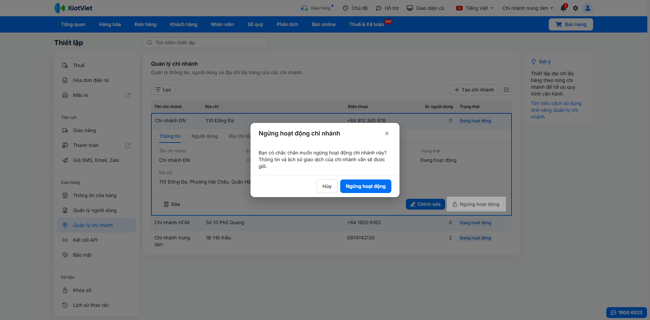The height and width of the screenshot is (320, 650).
Task: Confirm Ngừng hoạt động in dialog
Action: click(366, 186)
